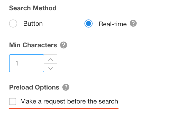Open help icon next to Real-time
This screenshot has width=171, height=117.
click(133, 23)
